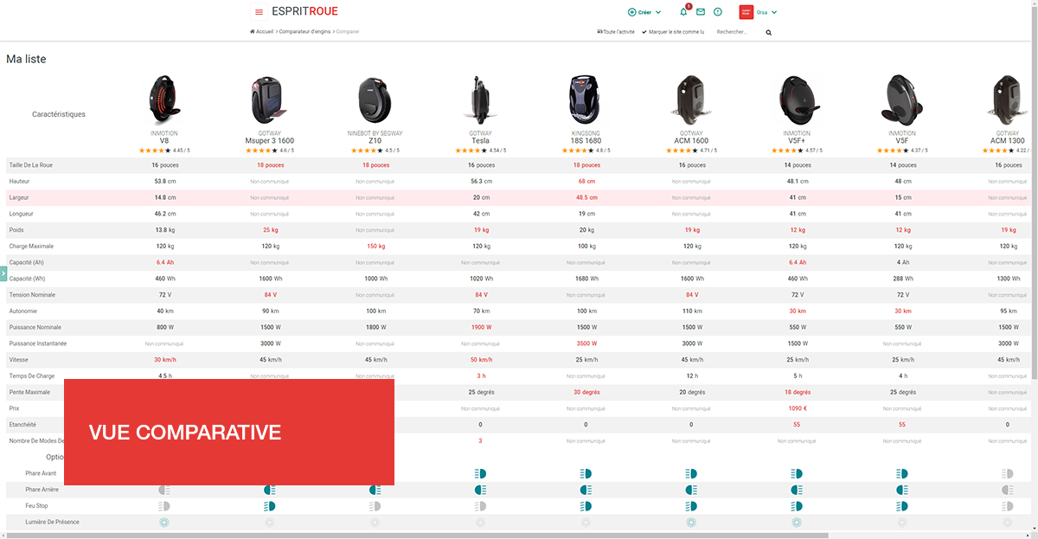
Task: Open the Ninebot Z10 wheel thumbnail
Action: tap(375, 99)
